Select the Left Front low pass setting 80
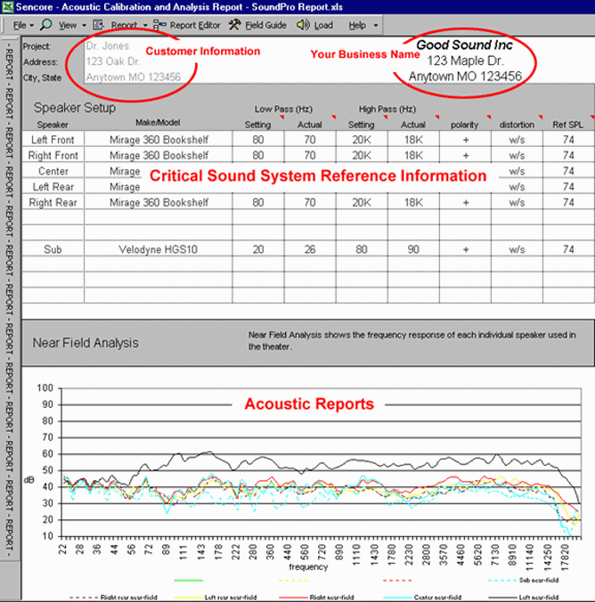The height and width of the screenshot is (602, 595). pos(258,140)
